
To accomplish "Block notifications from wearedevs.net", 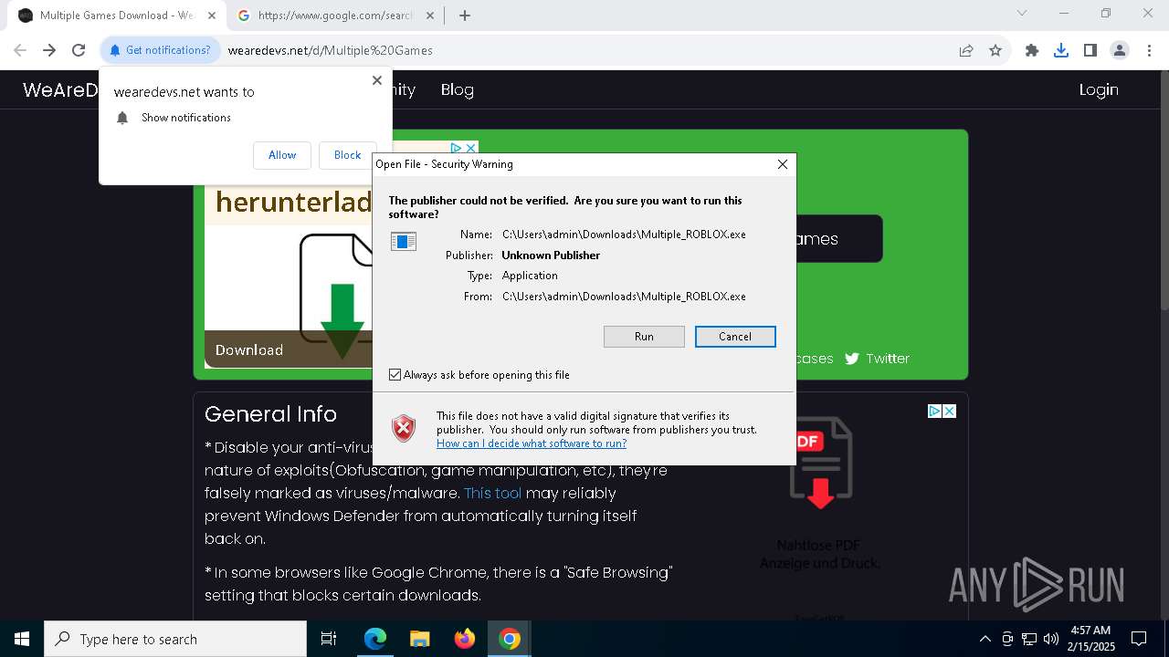I will [x=347, y=155].
